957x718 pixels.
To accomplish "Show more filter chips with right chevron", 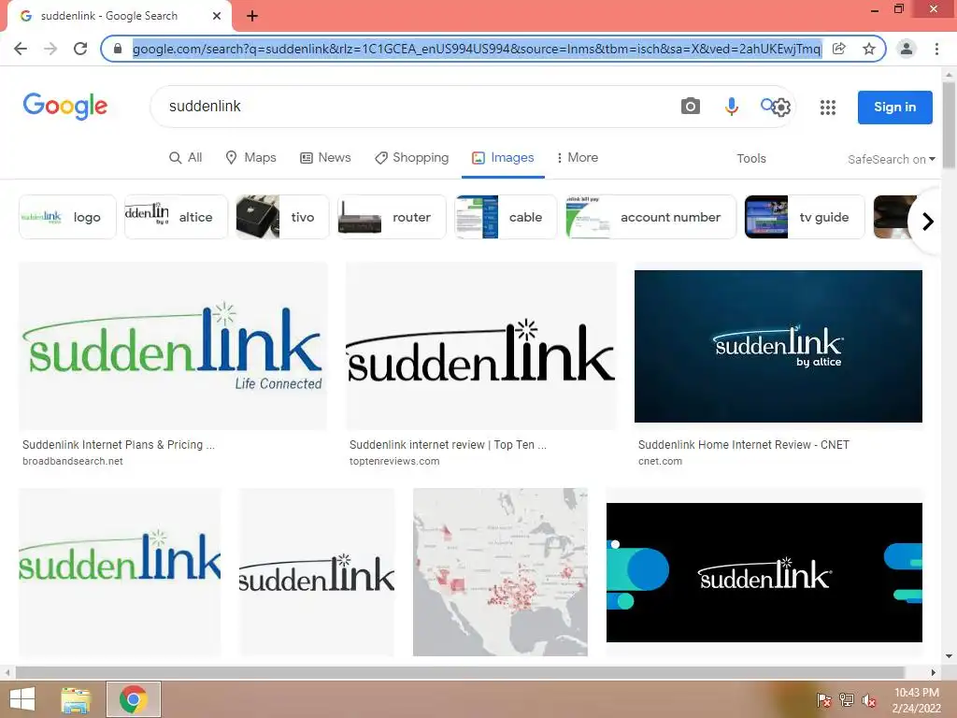I will (928, 221).
